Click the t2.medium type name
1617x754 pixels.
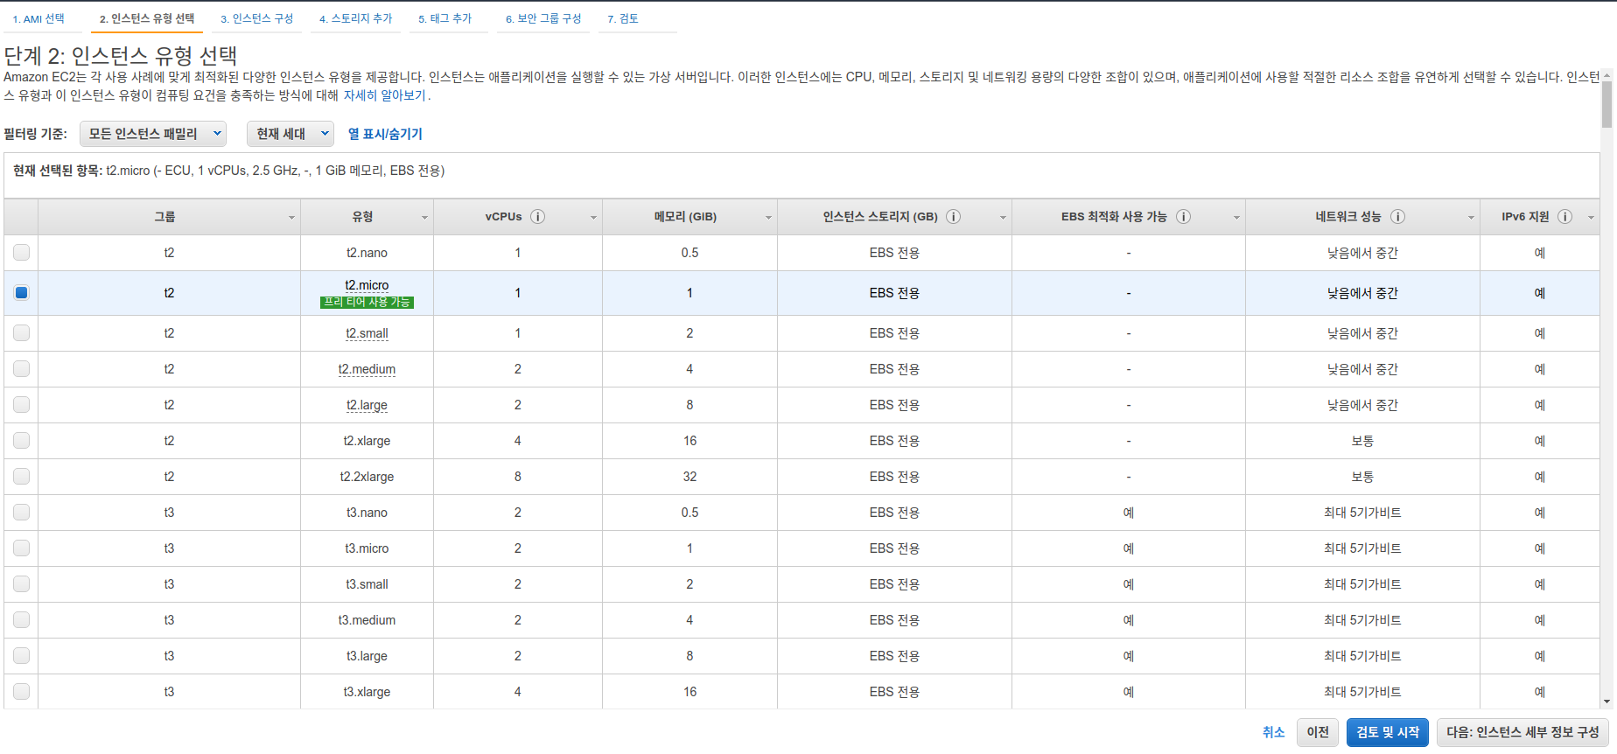tap(367, 369)
